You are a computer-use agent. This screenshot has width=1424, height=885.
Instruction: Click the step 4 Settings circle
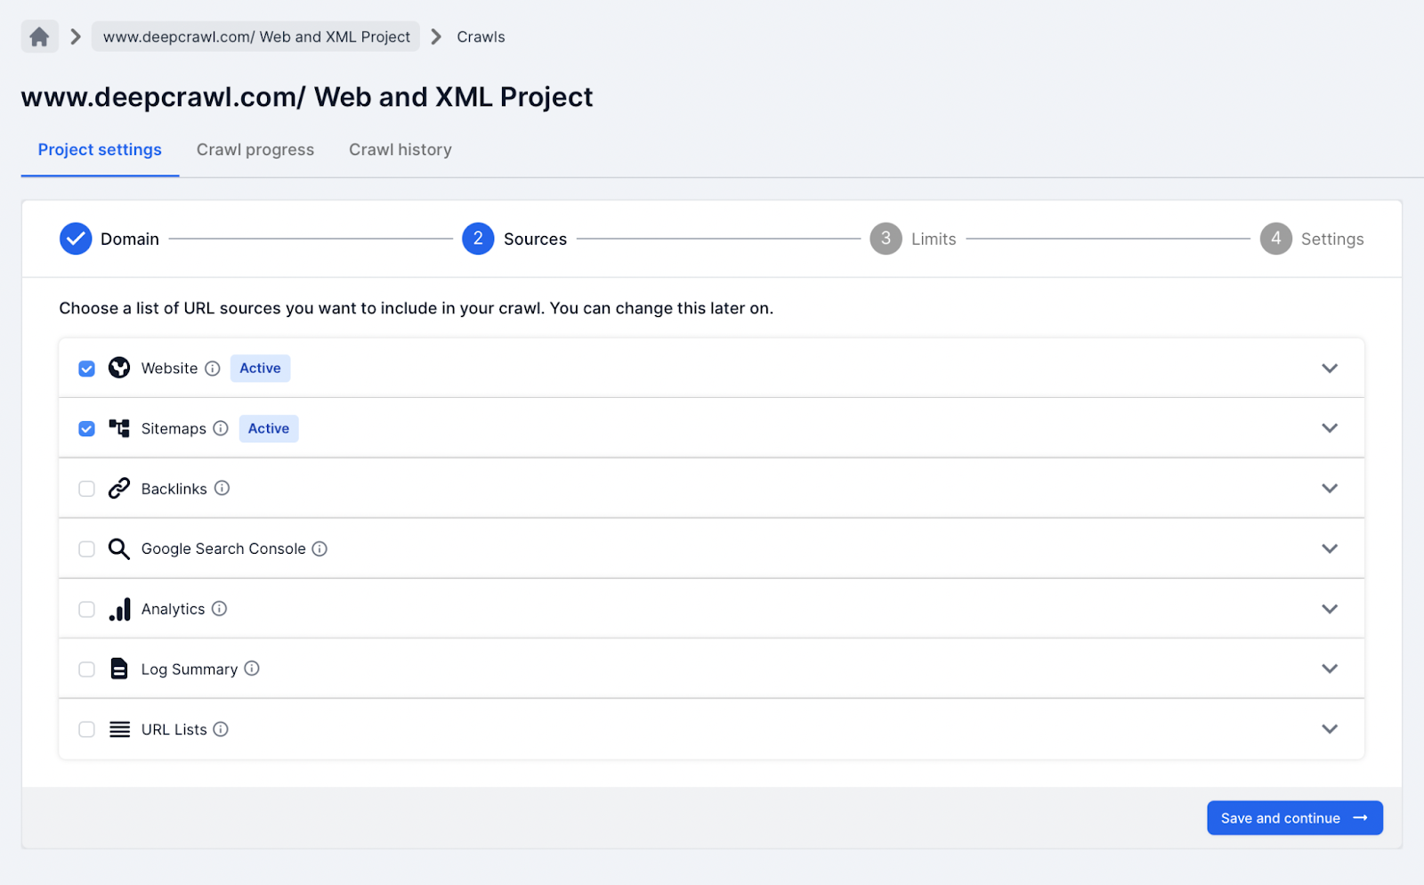(1275, 239)
